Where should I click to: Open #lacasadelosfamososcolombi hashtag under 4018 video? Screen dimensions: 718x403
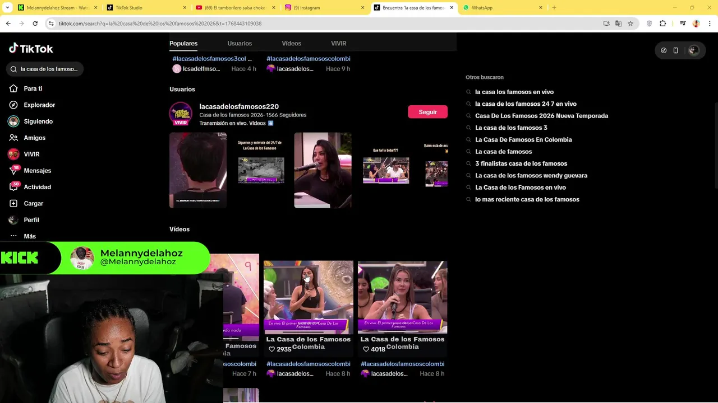[x=402, y=364]
